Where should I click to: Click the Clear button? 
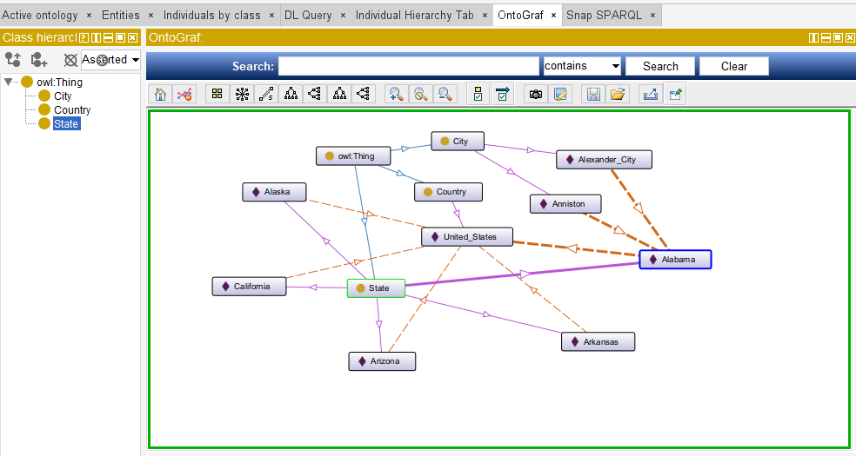click(x=733, y=66)
